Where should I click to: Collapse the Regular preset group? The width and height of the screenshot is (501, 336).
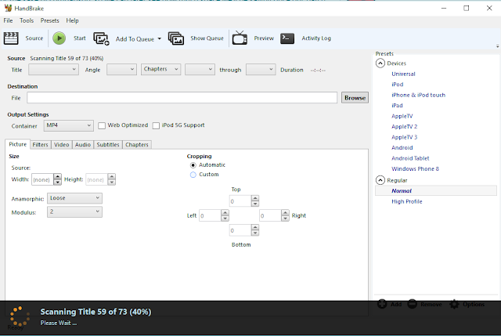[380, 180]
